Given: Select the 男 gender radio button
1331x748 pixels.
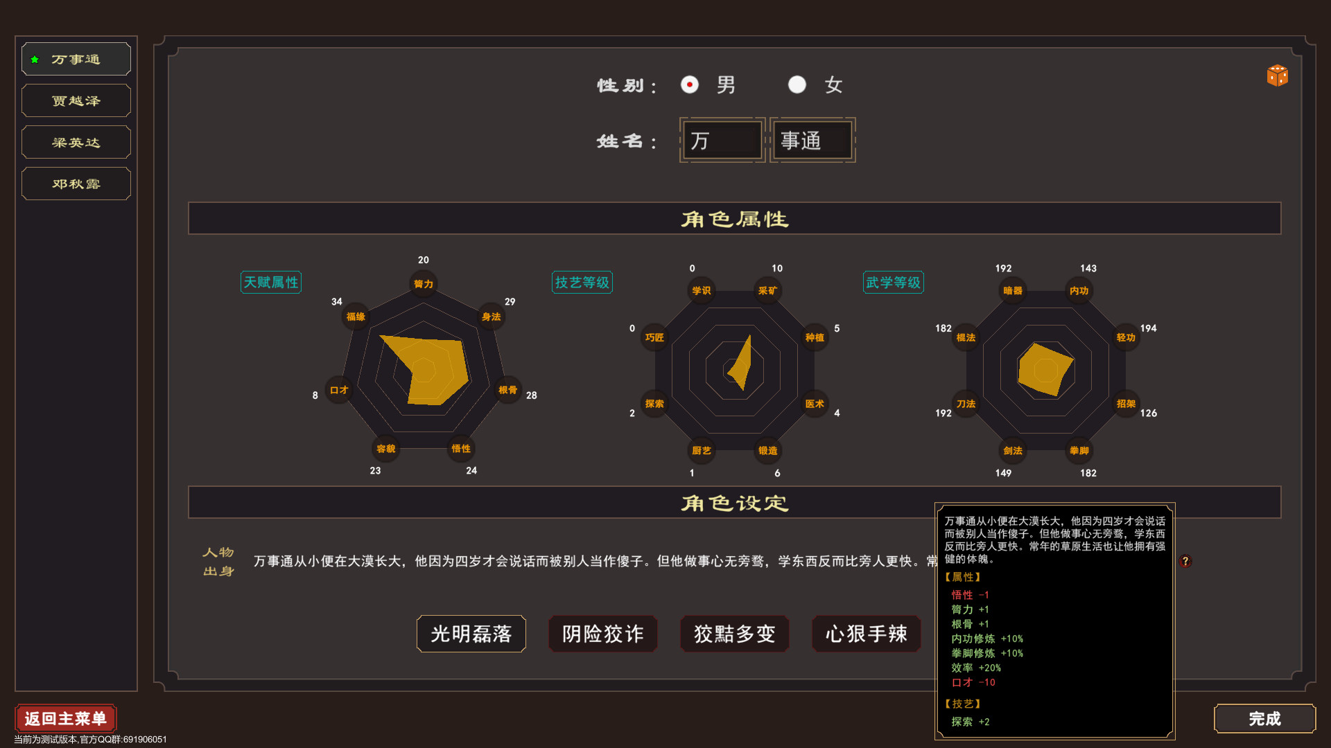Looking at the screenshot, I should (689, 84).
